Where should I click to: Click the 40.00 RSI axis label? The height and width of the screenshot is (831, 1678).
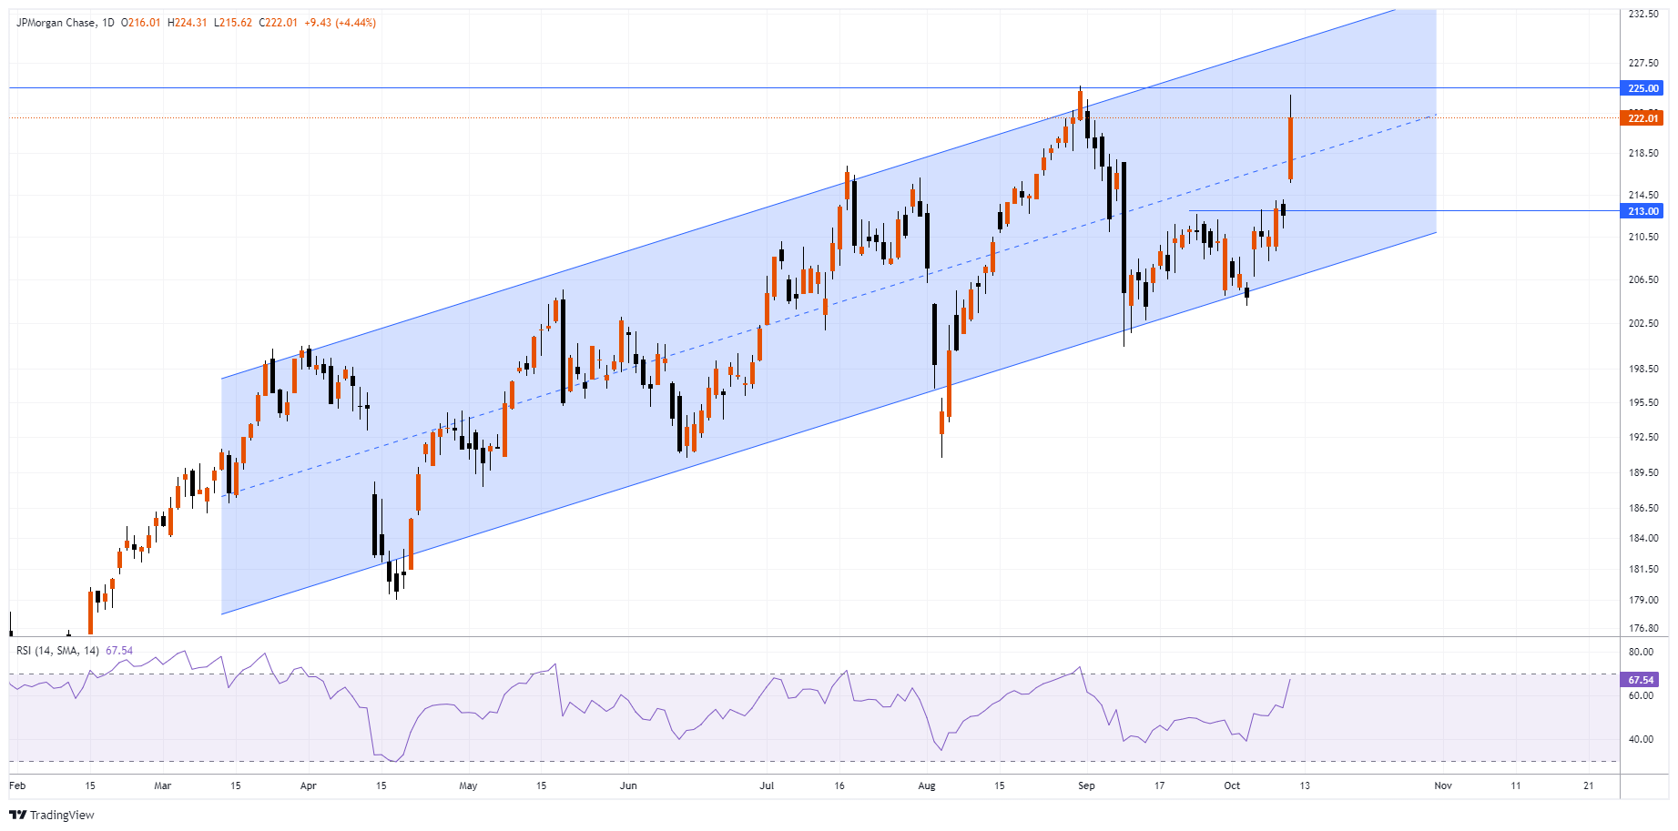point(1641,739)
